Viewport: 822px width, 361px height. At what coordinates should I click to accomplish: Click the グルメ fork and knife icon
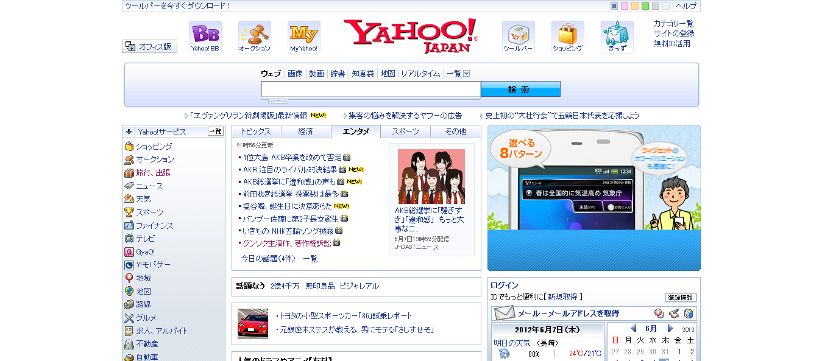(129, 318)
